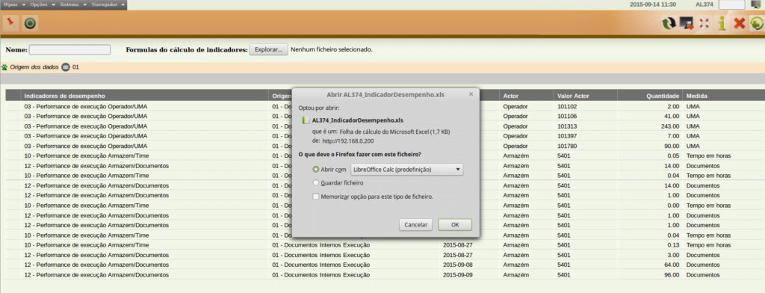Click the green information 'i' icon

click(722, 23)
